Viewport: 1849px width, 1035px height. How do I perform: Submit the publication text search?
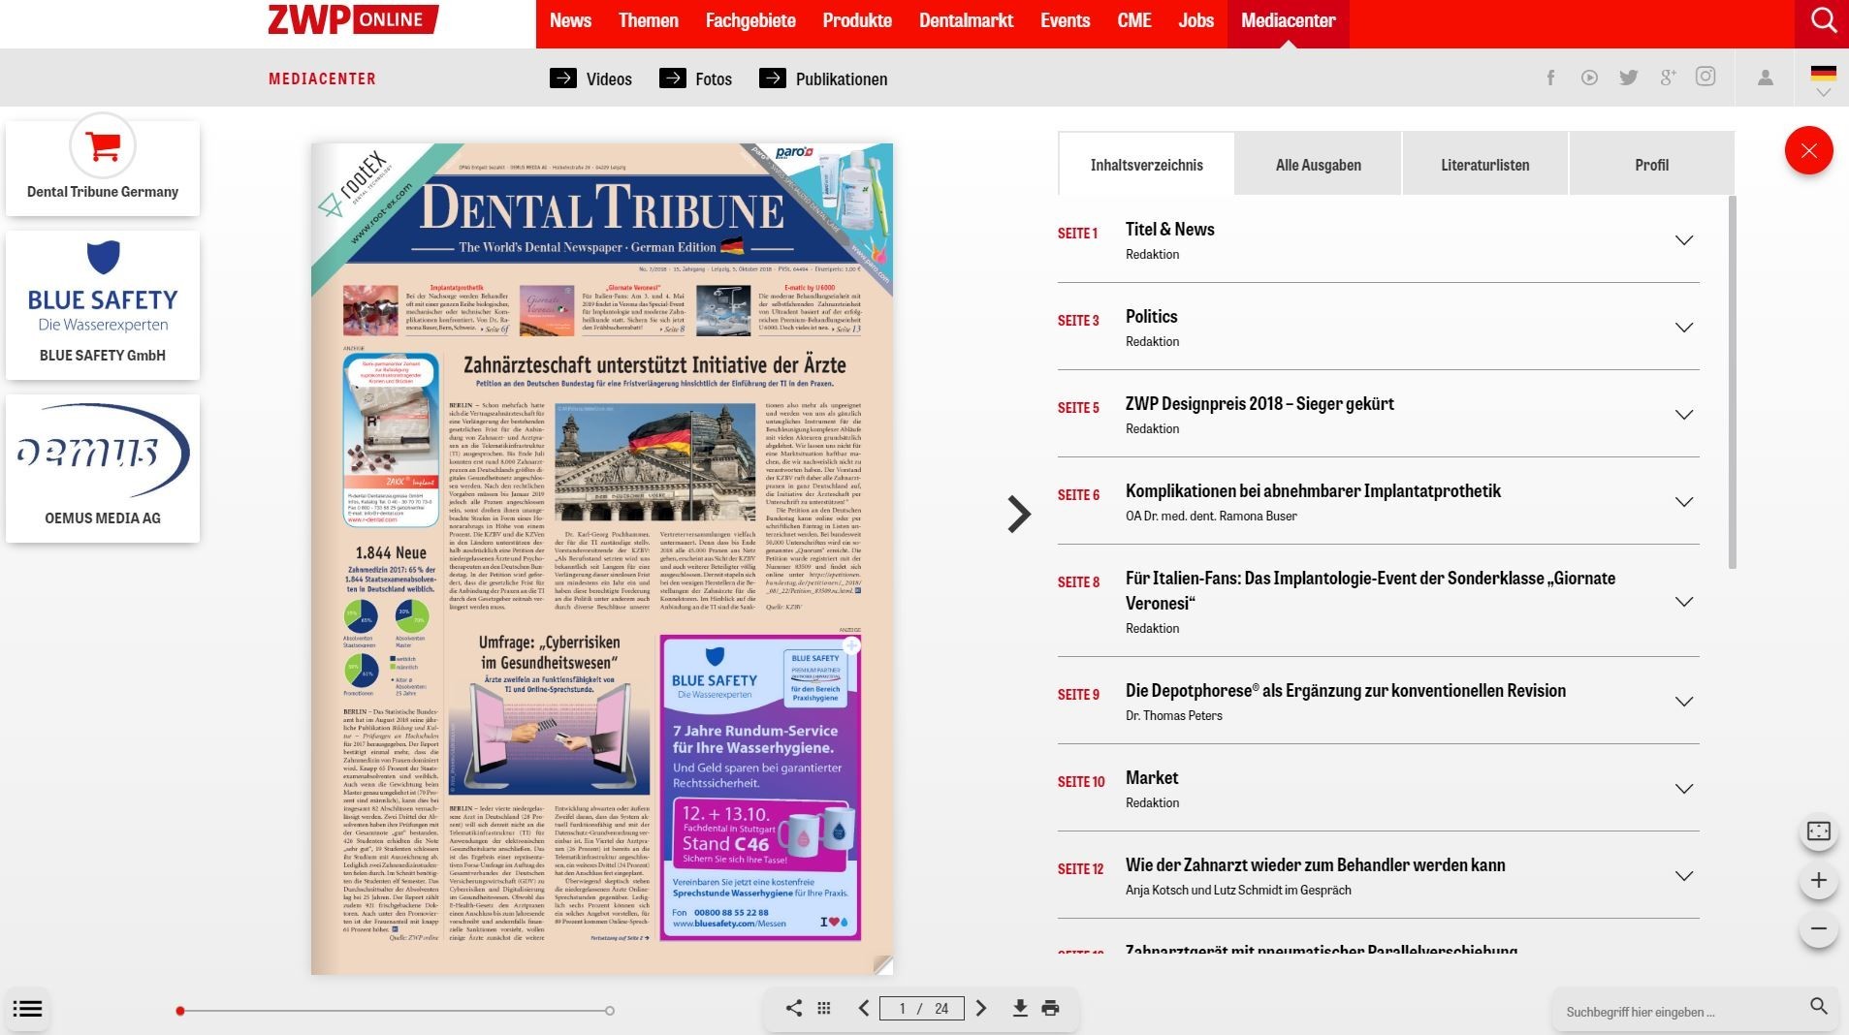click(x=1819, y=1007)
